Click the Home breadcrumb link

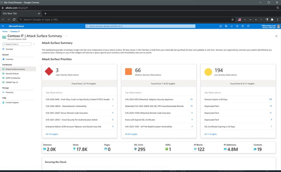point(5,31)
